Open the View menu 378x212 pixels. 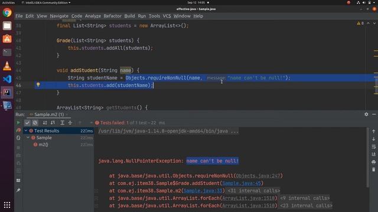[x=42, y=16]
